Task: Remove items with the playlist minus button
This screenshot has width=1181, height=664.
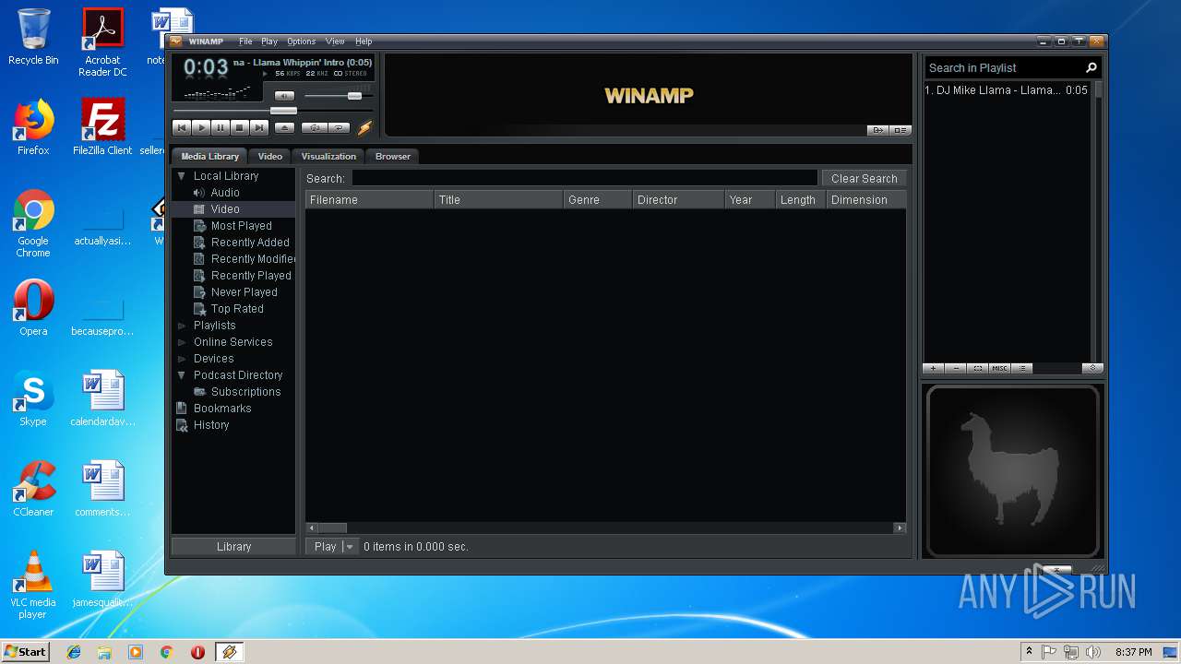Action: point(955,368)
